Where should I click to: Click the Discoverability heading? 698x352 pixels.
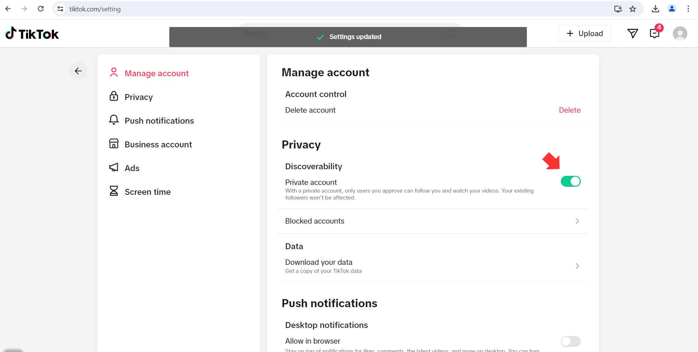click(313, 166)
